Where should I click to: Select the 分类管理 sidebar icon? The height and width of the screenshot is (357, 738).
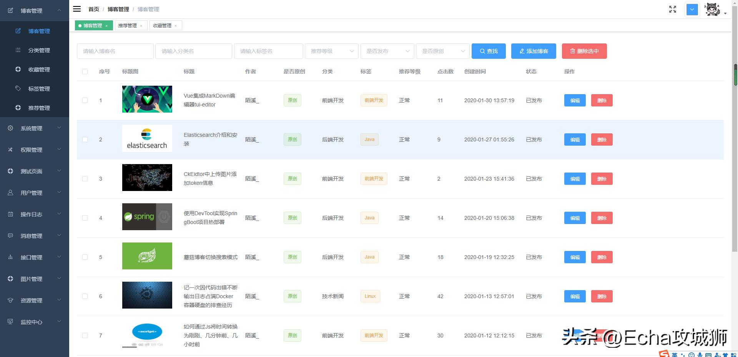click(18, 50)
